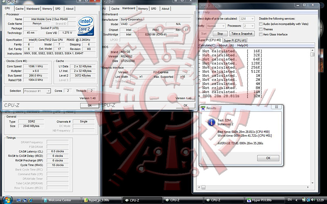Open the SPD tab in front CPU-Z window
The image size is (327, 204).
58,9
